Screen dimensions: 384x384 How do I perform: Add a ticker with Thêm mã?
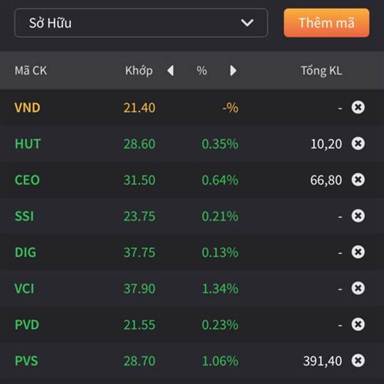pos(326,23)
